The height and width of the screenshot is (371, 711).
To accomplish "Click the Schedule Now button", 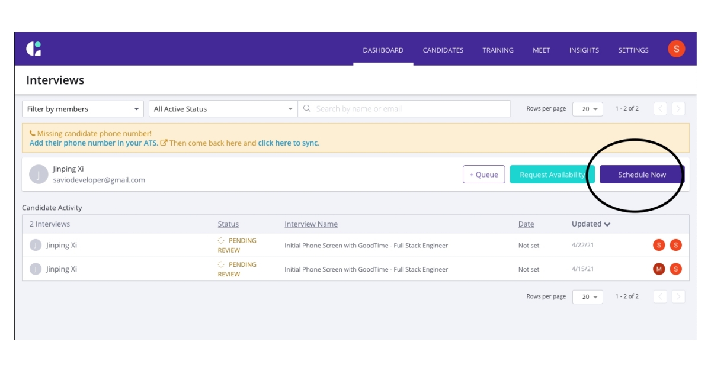I will coord(642,174).
